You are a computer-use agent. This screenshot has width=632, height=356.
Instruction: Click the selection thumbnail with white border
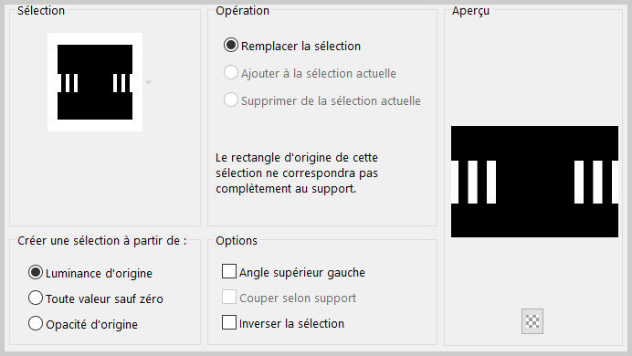95,82
